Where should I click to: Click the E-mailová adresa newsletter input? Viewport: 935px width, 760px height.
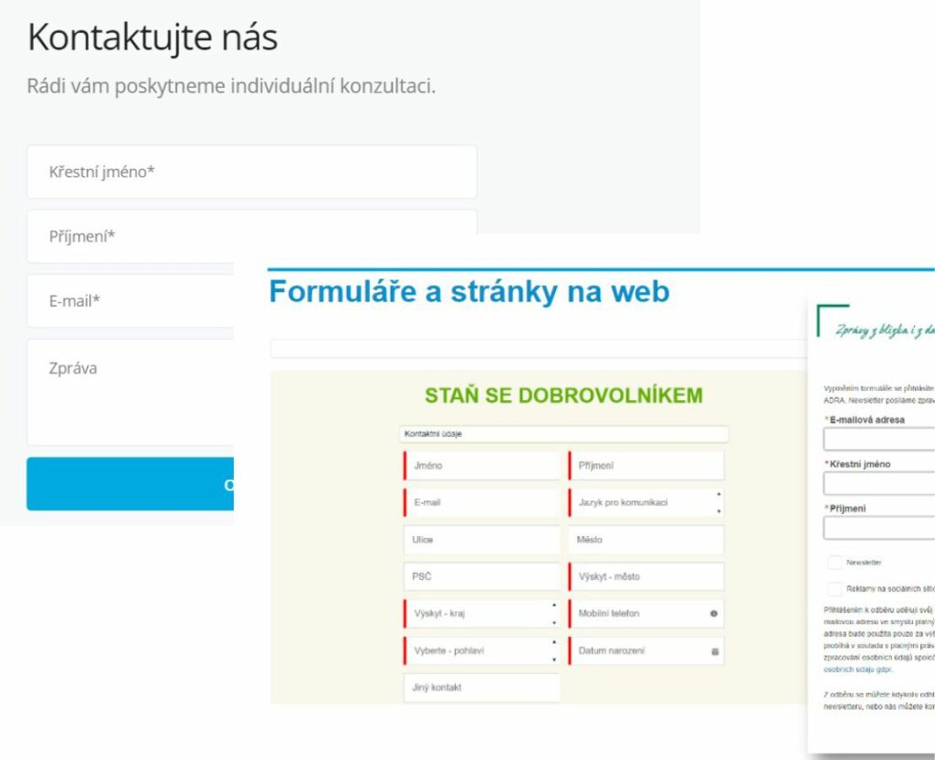(878, 439)
